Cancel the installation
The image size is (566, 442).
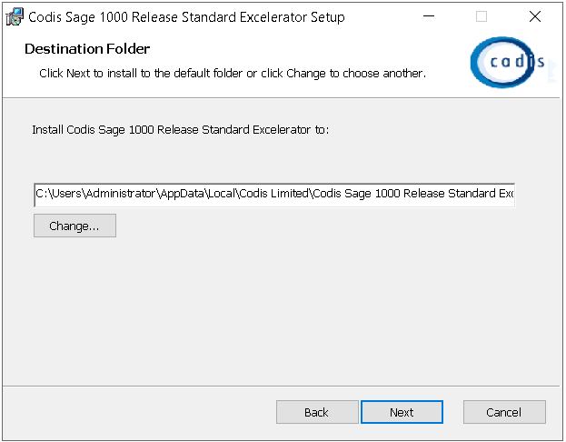[x=504, y=412]
